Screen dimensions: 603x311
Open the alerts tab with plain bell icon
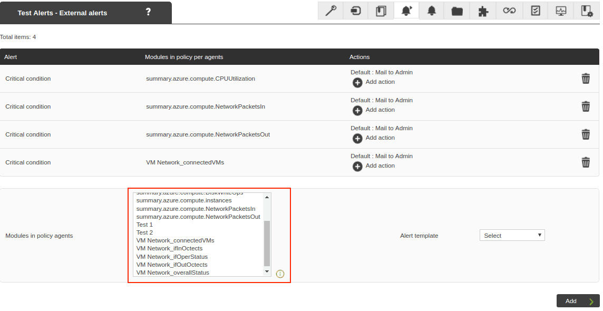432,11
